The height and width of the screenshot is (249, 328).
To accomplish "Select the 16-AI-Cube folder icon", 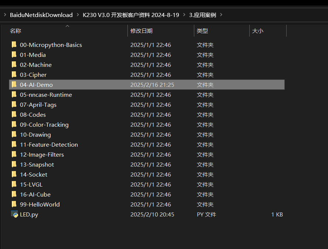I will 14,194.
